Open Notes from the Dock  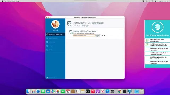(x=83, y=92)
